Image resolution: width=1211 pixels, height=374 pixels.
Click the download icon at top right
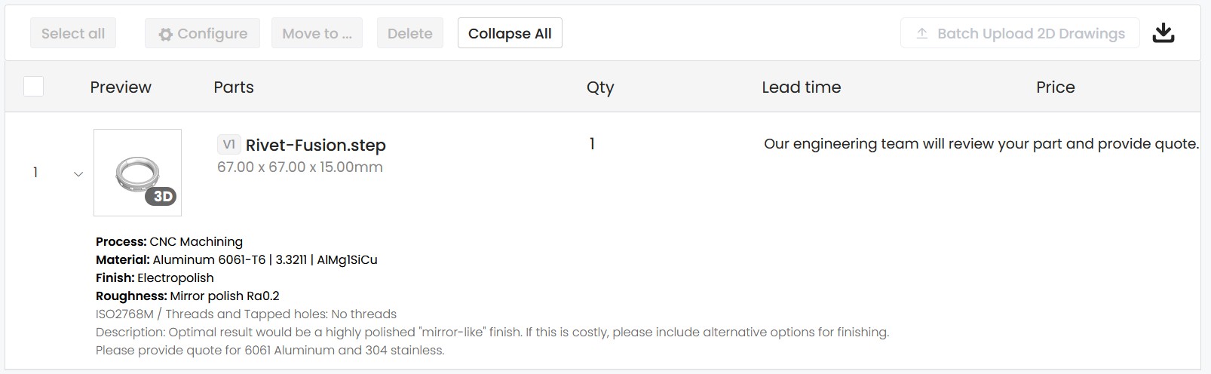point(1163,33)
